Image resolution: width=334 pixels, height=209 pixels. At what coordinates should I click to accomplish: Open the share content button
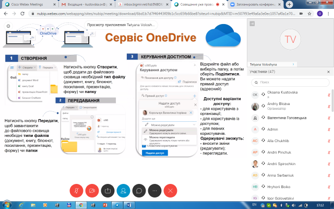pyautogui.click(x=108, y=191)
